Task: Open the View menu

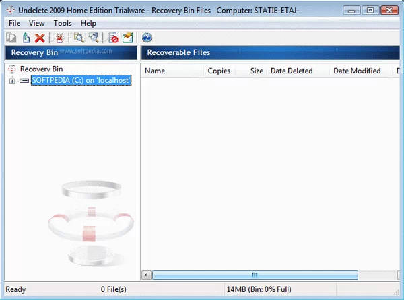Action: pyautogui.click(x=36, y=23)
